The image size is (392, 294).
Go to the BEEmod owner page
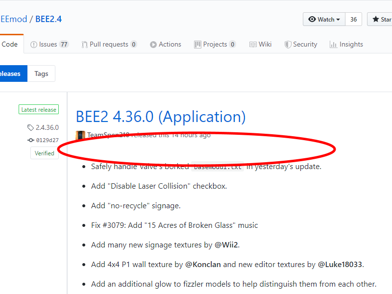coord(14,19)
